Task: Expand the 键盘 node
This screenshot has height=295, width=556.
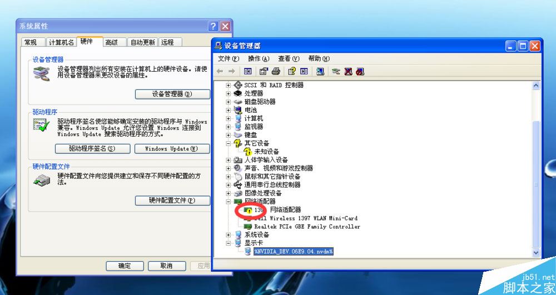Action: coord(229,135)
